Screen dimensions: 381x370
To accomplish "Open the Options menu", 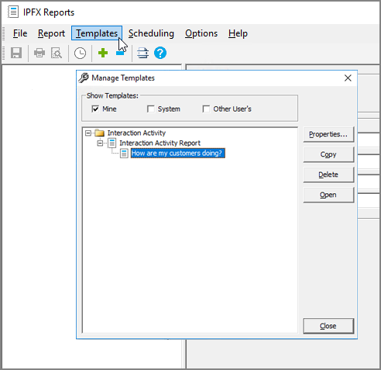I will tap(201, 33).
